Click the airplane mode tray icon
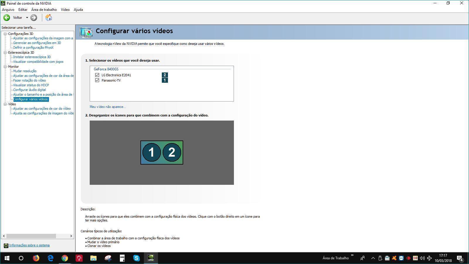The height and width of the screenshot is (264, 469). pyautogui.click(x=429, y=258)
